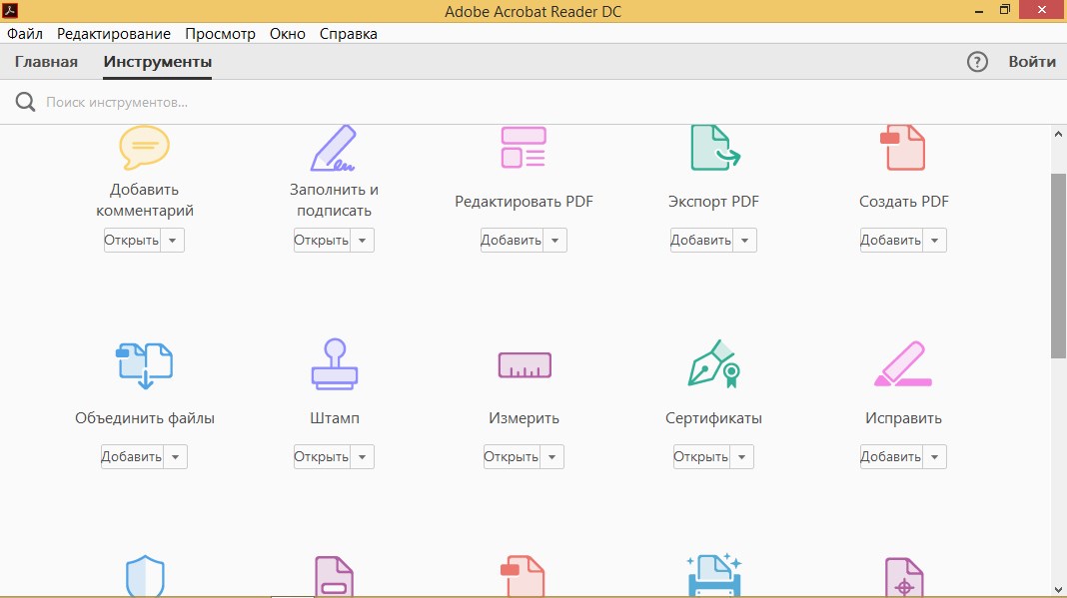Select the red document icon in bottom row
The width and height of the screenshot is (1067, 598).
pyautogui.click(x=523, y=577)
